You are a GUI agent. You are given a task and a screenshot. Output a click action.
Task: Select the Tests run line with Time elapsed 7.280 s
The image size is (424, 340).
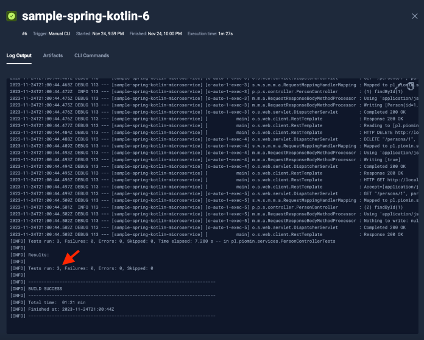(172, 241)
